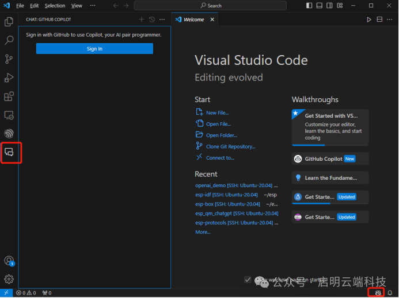Open the Selection menu
Image resolution: width=399 pixels, height=298 pixels.
(x=55, y=6)
